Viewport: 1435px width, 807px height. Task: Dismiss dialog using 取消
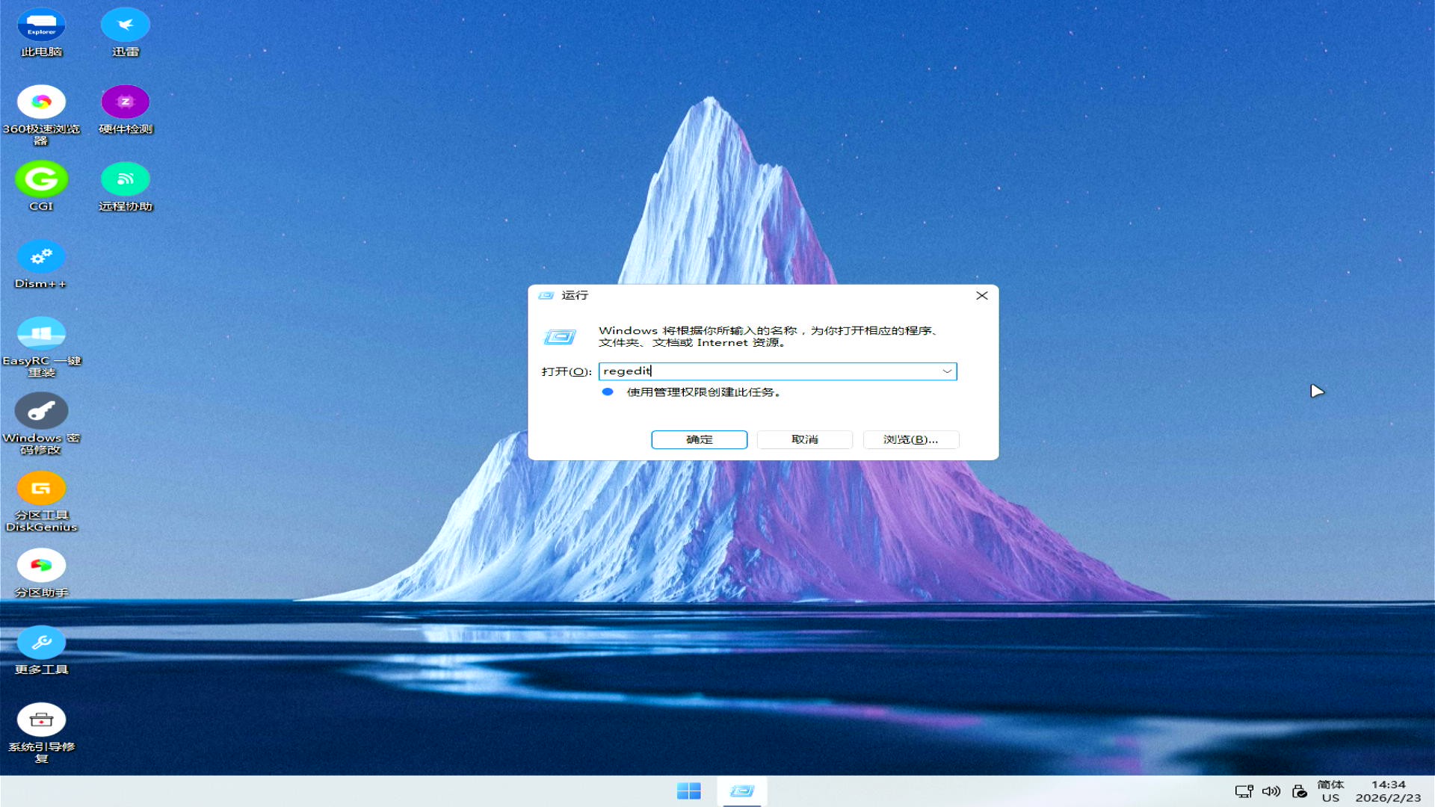point(804,439)
